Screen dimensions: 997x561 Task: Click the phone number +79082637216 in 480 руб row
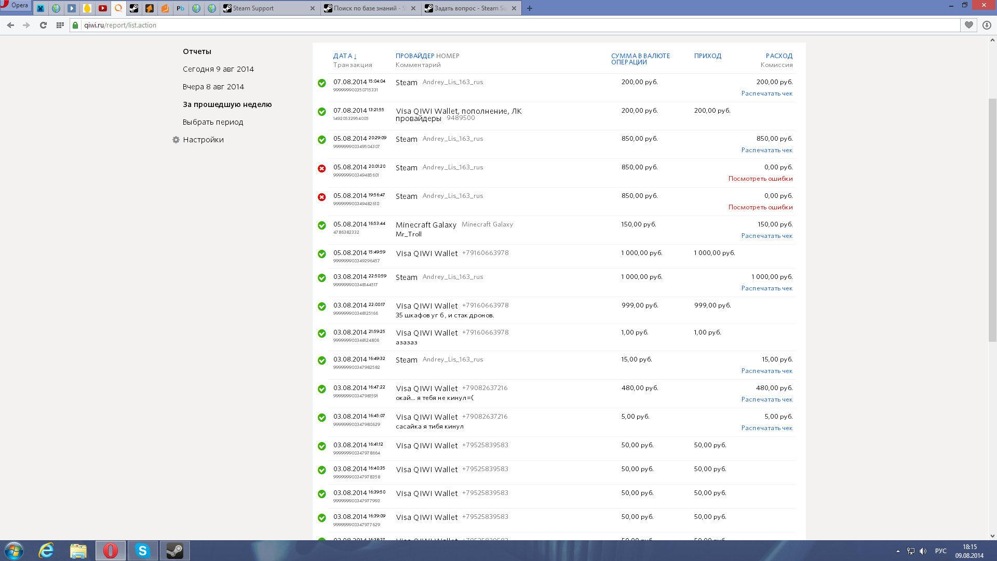pos(485,388)
